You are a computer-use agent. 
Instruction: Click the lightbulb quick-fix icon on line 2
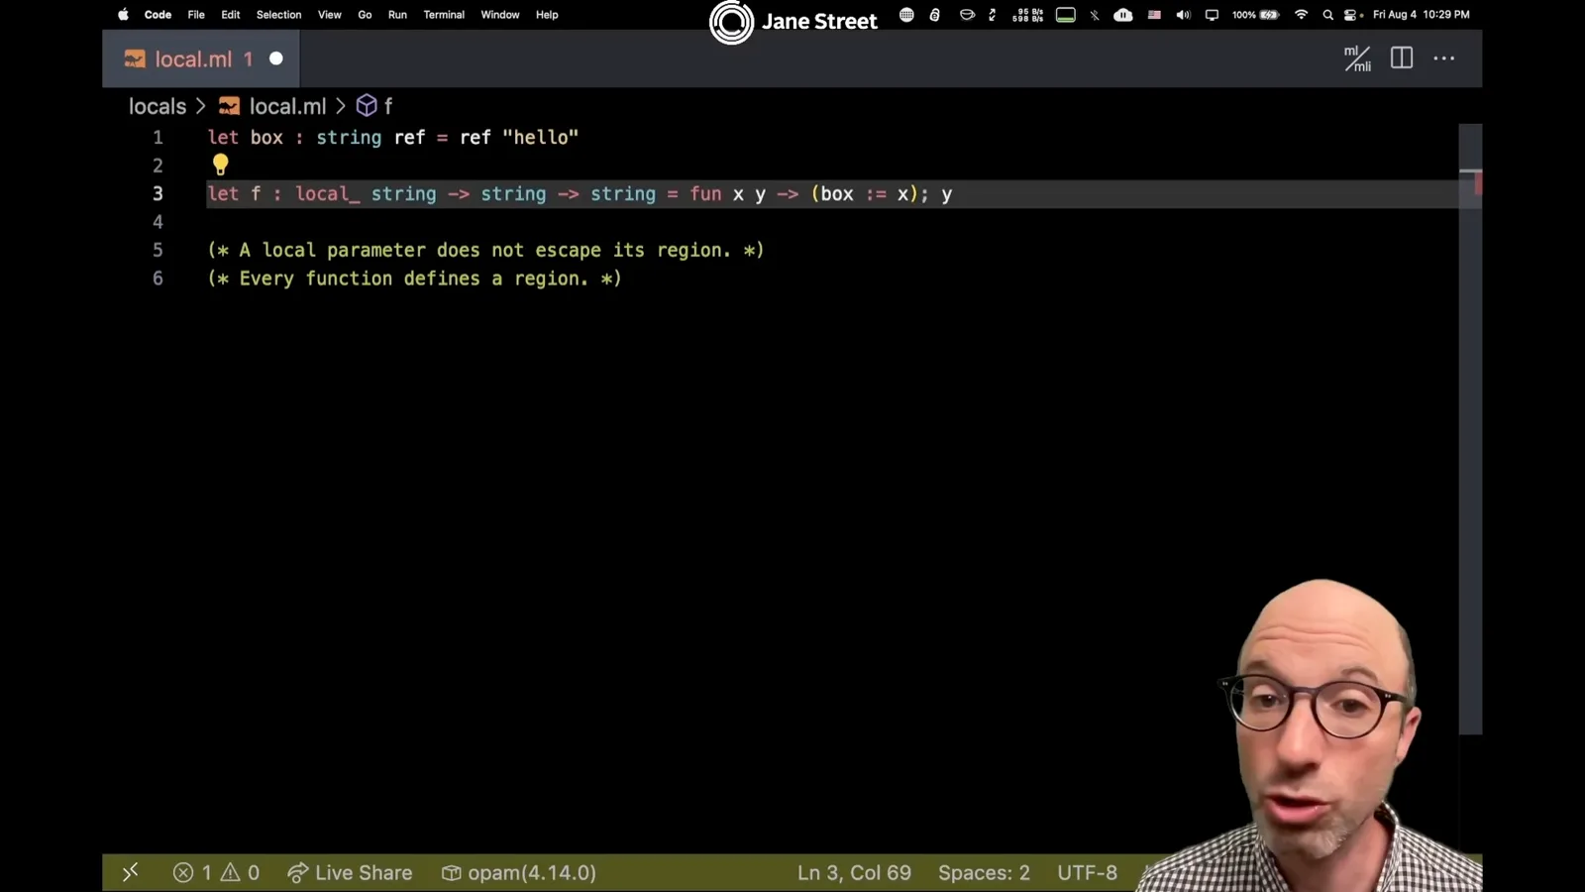(220, 165)
